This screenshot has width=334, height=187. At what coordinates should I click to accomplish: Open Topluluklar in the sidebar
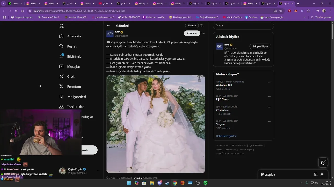pyautogui.click(x=72, y=107)
